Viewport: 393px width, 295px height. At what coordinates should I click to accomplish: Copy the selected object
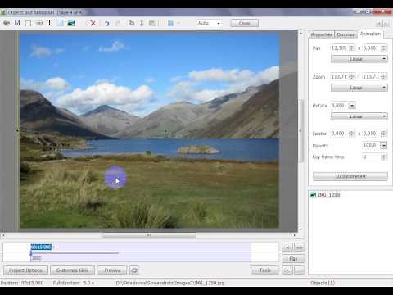[131, 23]
